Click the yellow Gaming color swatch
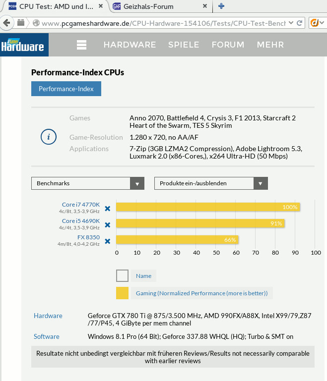The image size is (327, 381). coord(122,293)
